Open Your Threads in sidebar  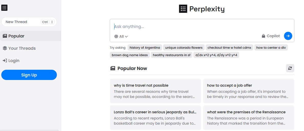click(30, 48)
